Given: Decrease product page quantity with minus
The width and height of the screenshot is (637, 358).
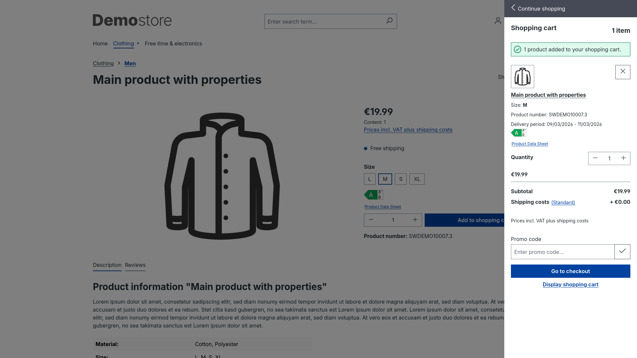Looking at the screenshot, I should coord(371,220).
